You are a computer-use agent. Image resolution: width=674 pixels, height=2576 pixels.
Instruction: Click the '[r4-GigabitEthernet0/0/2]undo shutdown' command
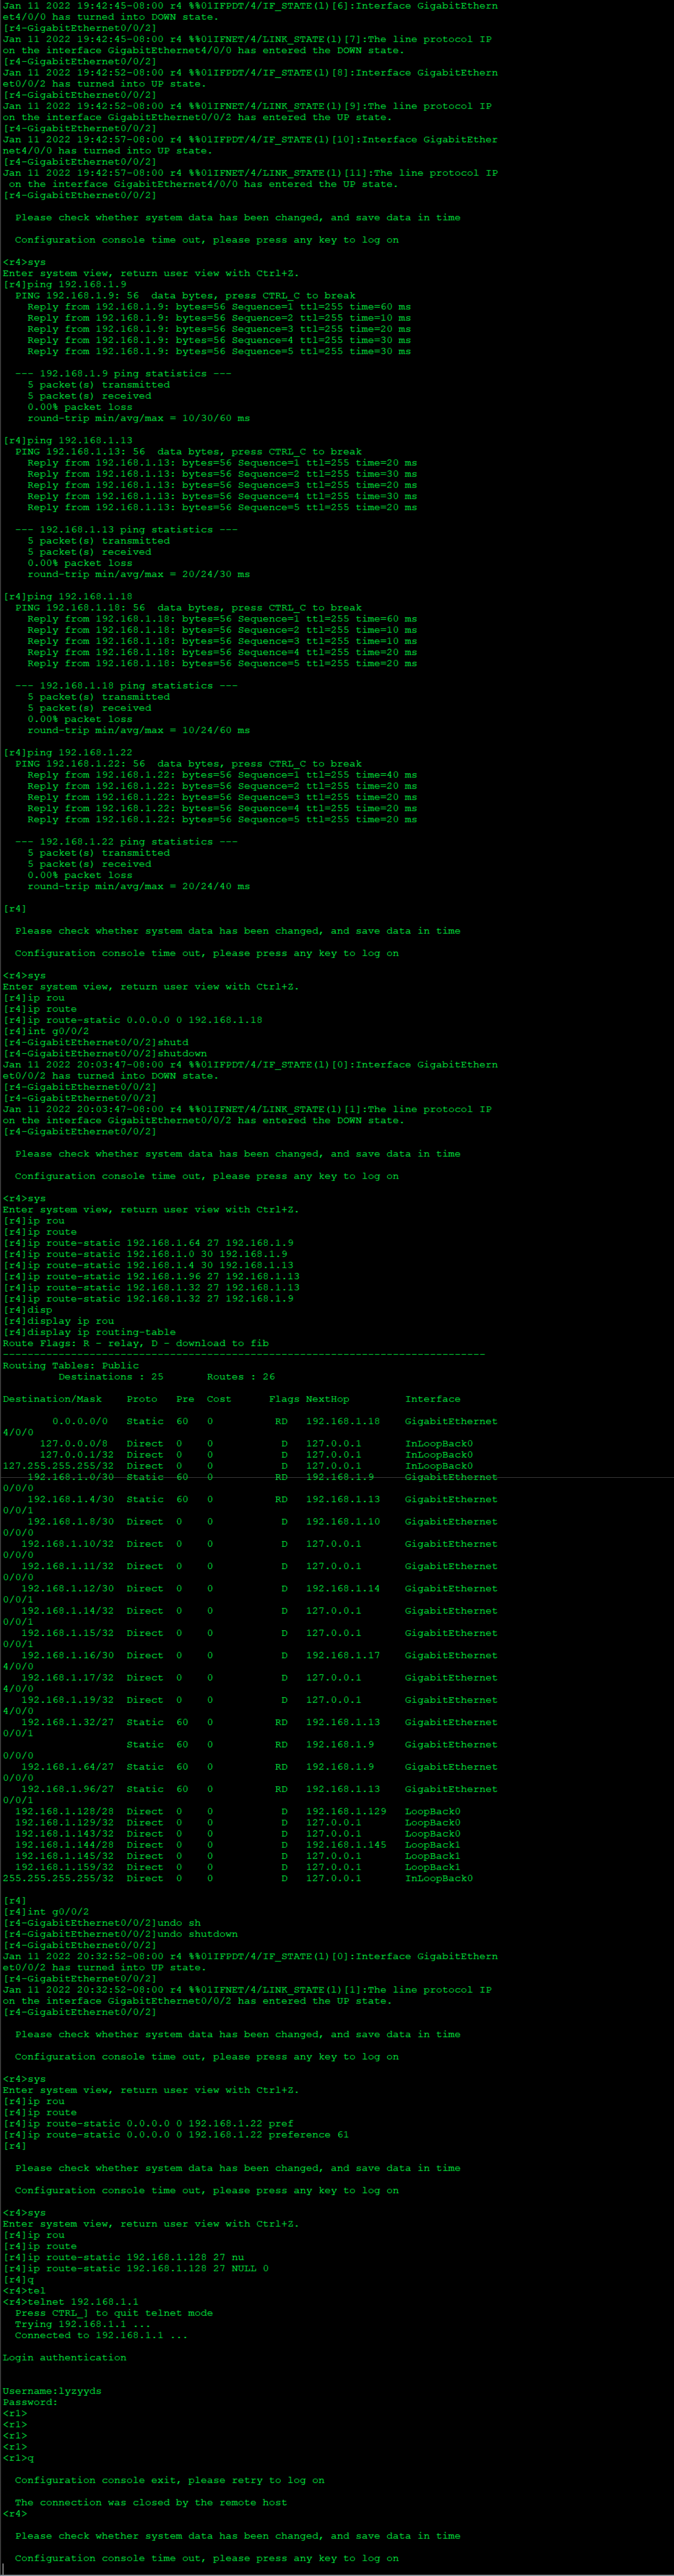point(121,1934)
